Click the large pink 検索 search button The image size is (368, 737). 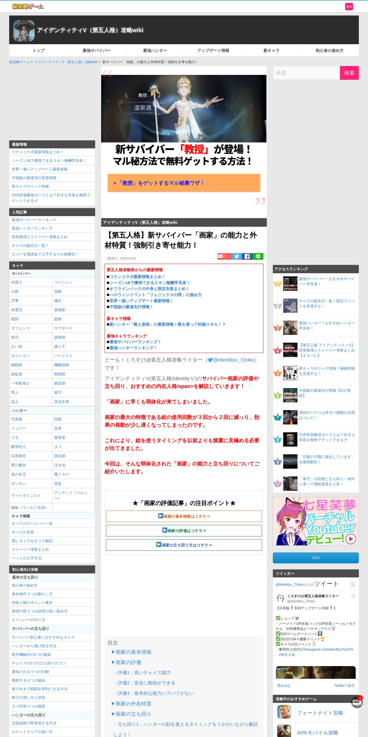pos(349,73)
